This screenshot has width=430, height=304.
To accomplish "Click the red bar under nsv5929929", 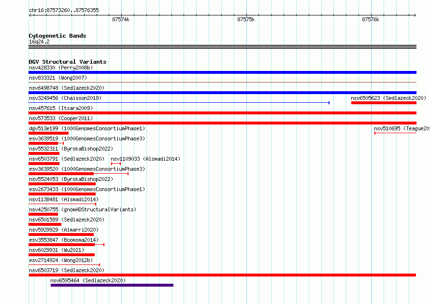I will point(61,235).
